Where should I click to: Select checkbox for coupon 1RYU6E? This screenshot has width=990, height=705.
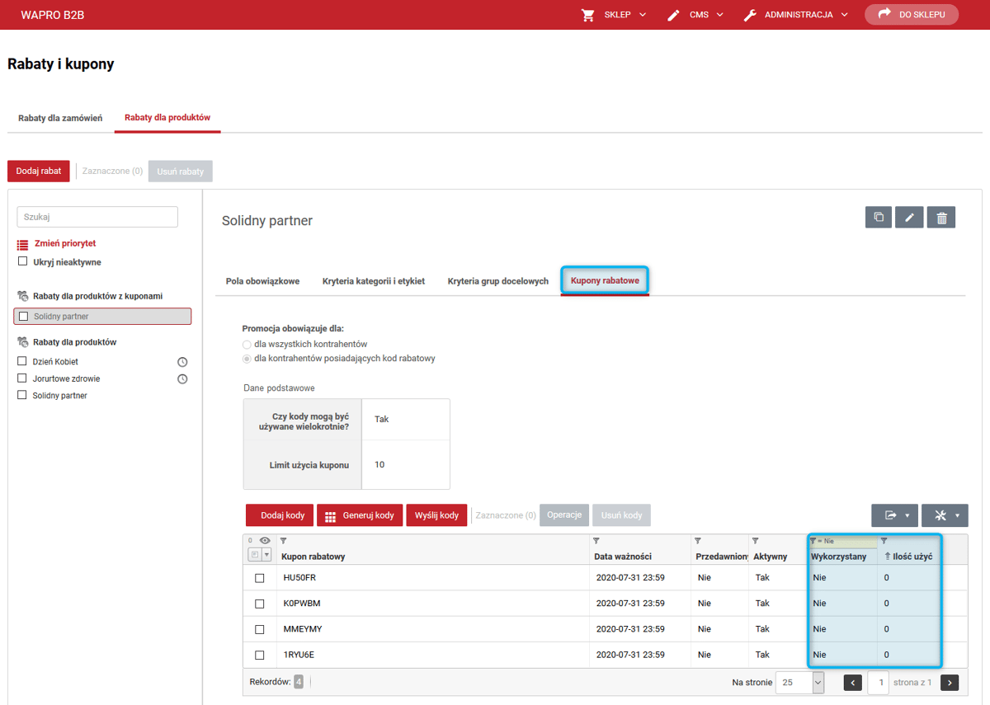(x=260, y=656)
